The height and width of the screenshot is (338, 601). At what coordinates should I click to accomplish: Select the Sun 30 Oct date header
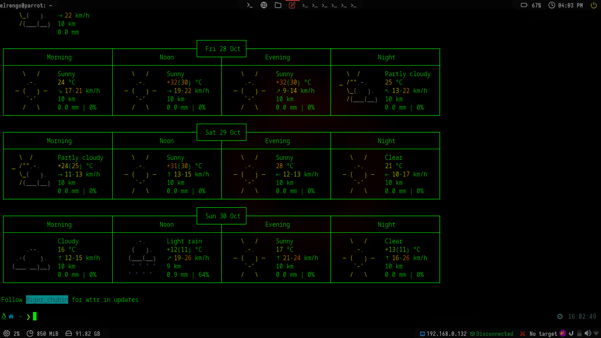[x=223, y=216]
